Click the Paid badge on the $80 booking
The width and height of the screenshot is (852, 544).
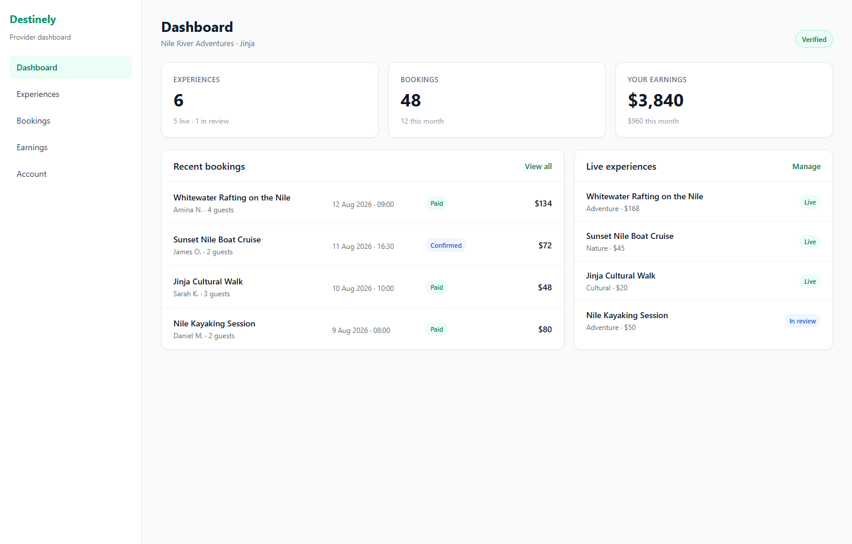click(x=437, y=329)
